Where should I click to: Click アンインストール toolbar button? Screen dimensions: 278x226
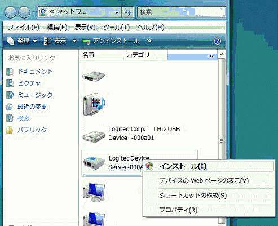point(111,41)
